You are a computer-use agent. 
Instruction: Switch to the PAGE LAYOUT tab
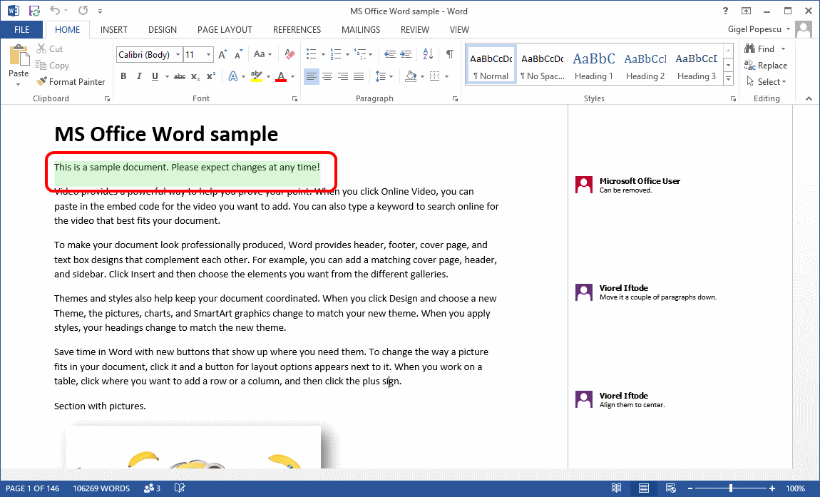click(x=225, y=30)
